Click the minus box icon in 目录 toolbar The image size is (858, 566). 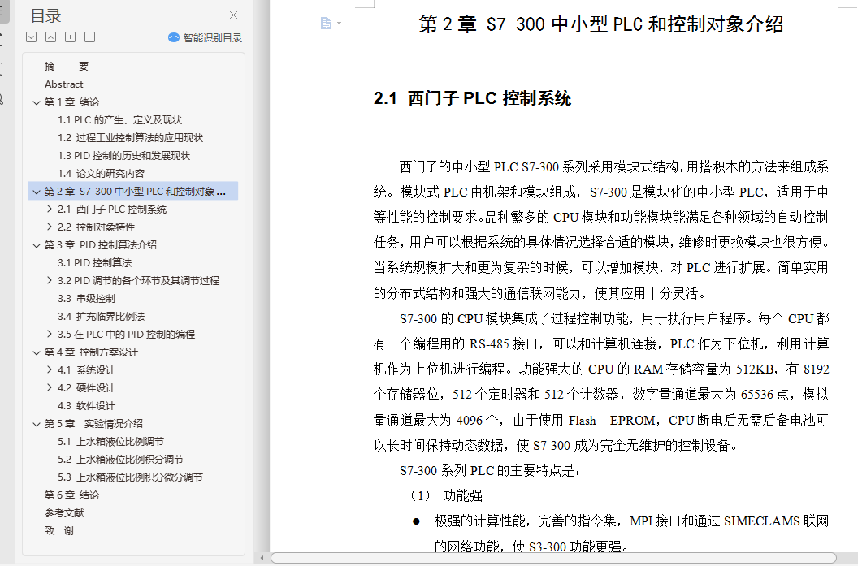[89, 37]
